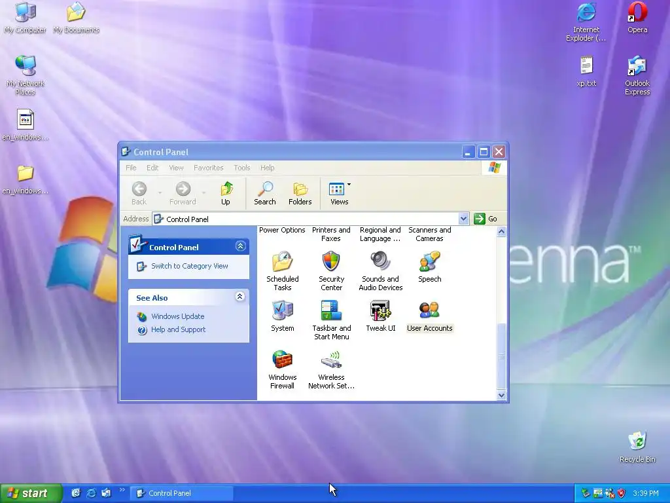
Task: Click Internet Explorer Quick Launch icon
Action: [x=91, y=493]
